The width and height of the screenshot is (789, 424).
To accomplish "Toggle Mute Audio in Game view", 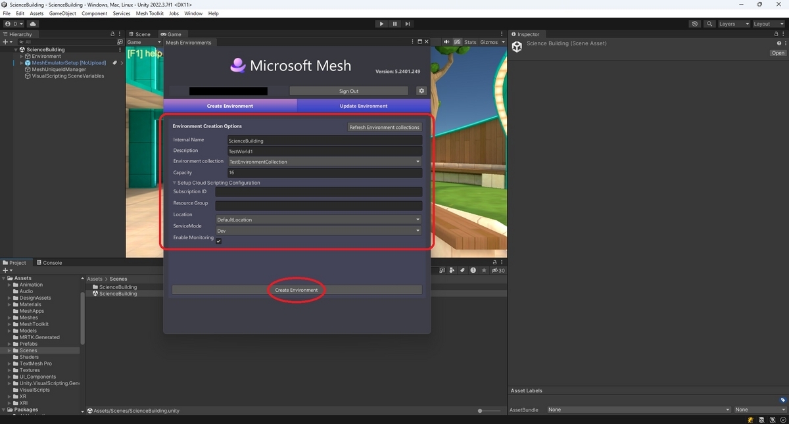I will 447,42.
